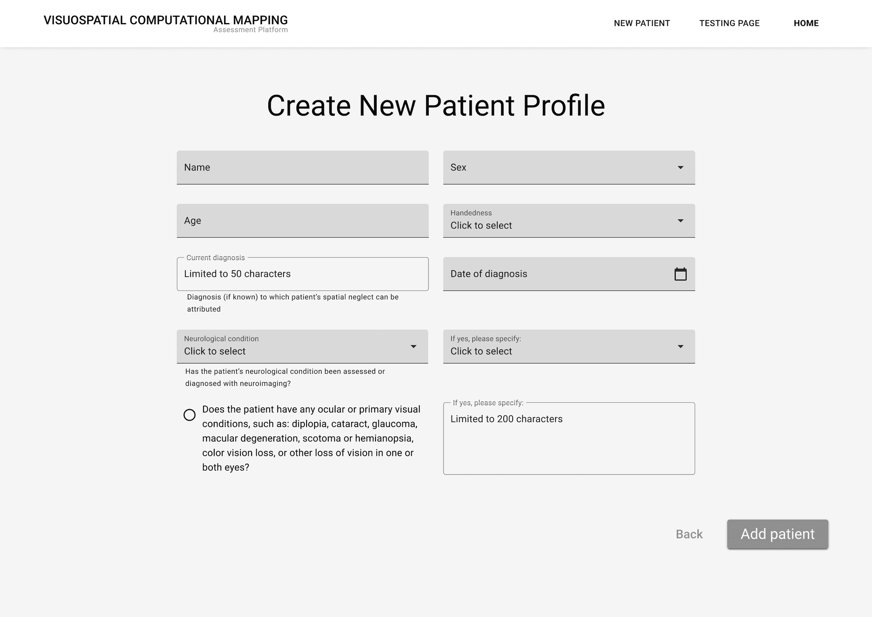
Task: Click the Add patient button
Action: [x=777, y=534]
